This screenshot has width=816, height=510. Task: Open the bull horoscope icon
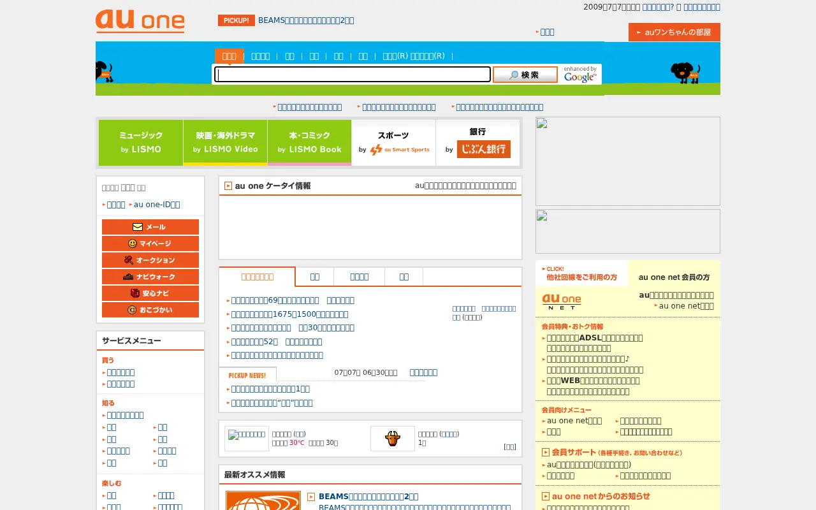pos(392,439)
